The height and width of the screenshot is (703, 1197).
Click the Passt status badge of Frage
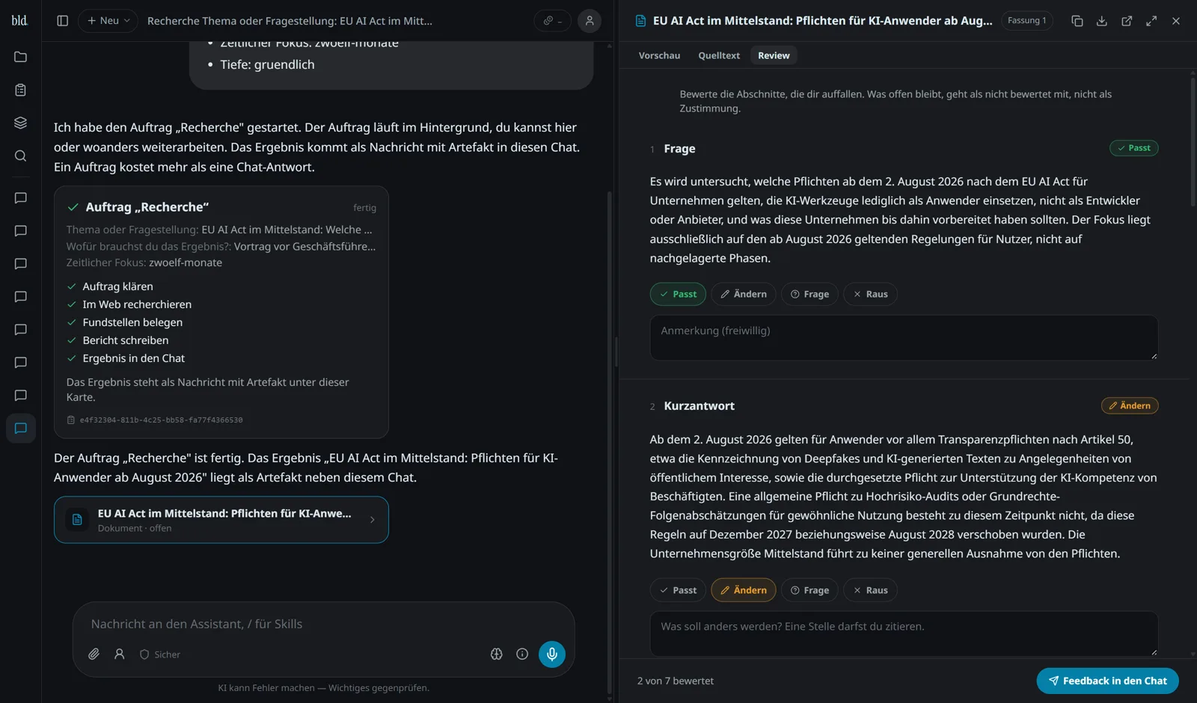pos(1133,148)
